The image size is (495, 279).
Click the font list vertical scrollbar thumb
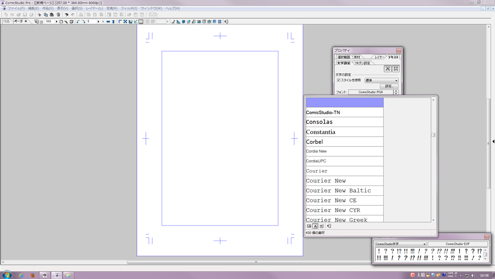click(433, 135)
